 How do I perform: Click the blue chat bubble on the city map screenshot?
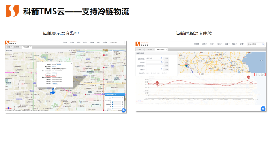(x=123, y=110)
